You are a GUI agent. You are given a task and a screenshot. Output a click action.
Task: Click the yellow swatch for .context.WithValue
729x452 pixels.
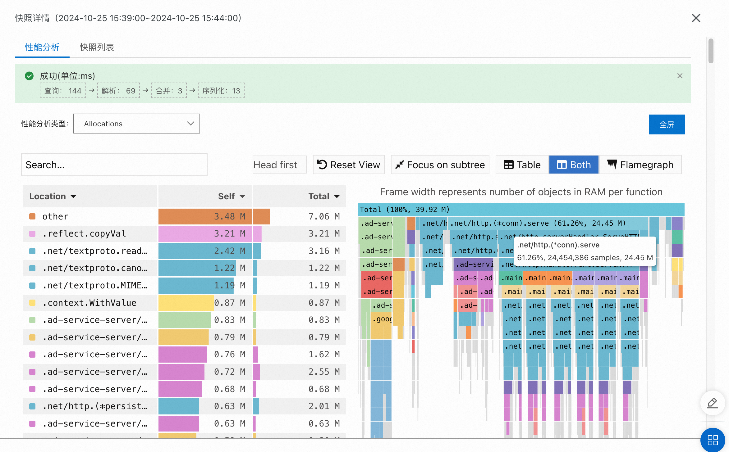pyautogui.click(x=32, y=303)
